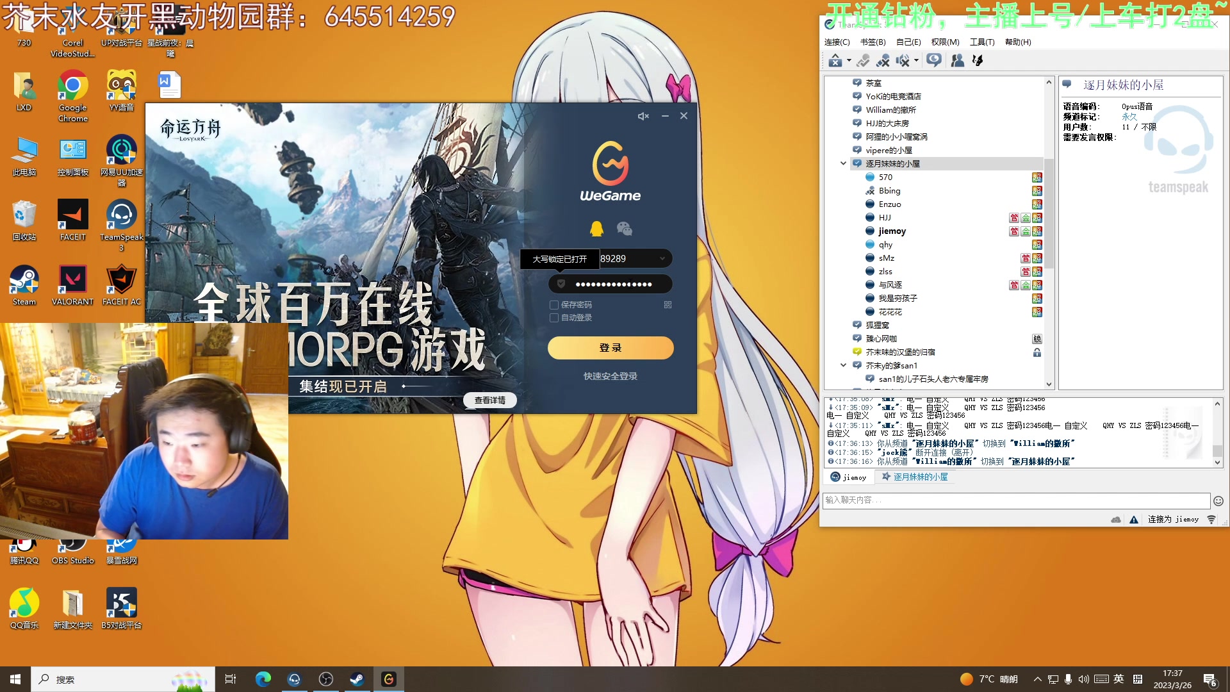Open Task View in taskbar

(x=231, y=679)
